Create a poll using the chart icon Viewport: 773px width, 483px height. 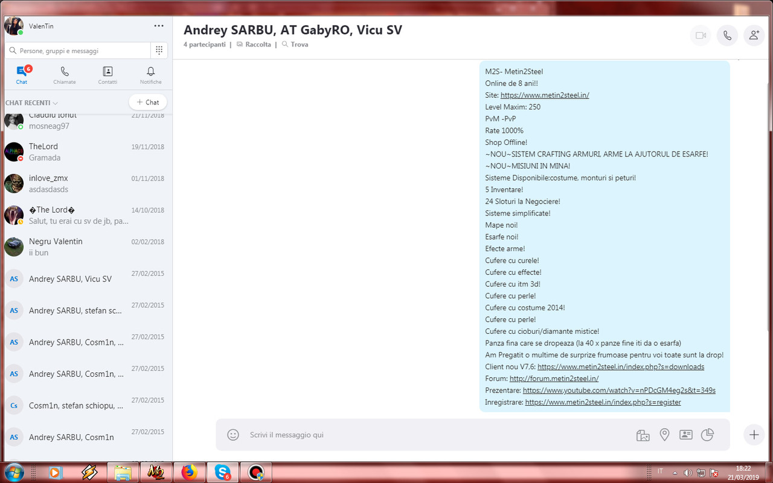point(707,435)
